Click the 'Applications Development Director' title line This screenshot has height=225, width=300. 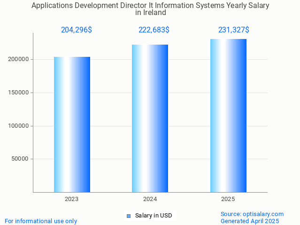point(150,6)
